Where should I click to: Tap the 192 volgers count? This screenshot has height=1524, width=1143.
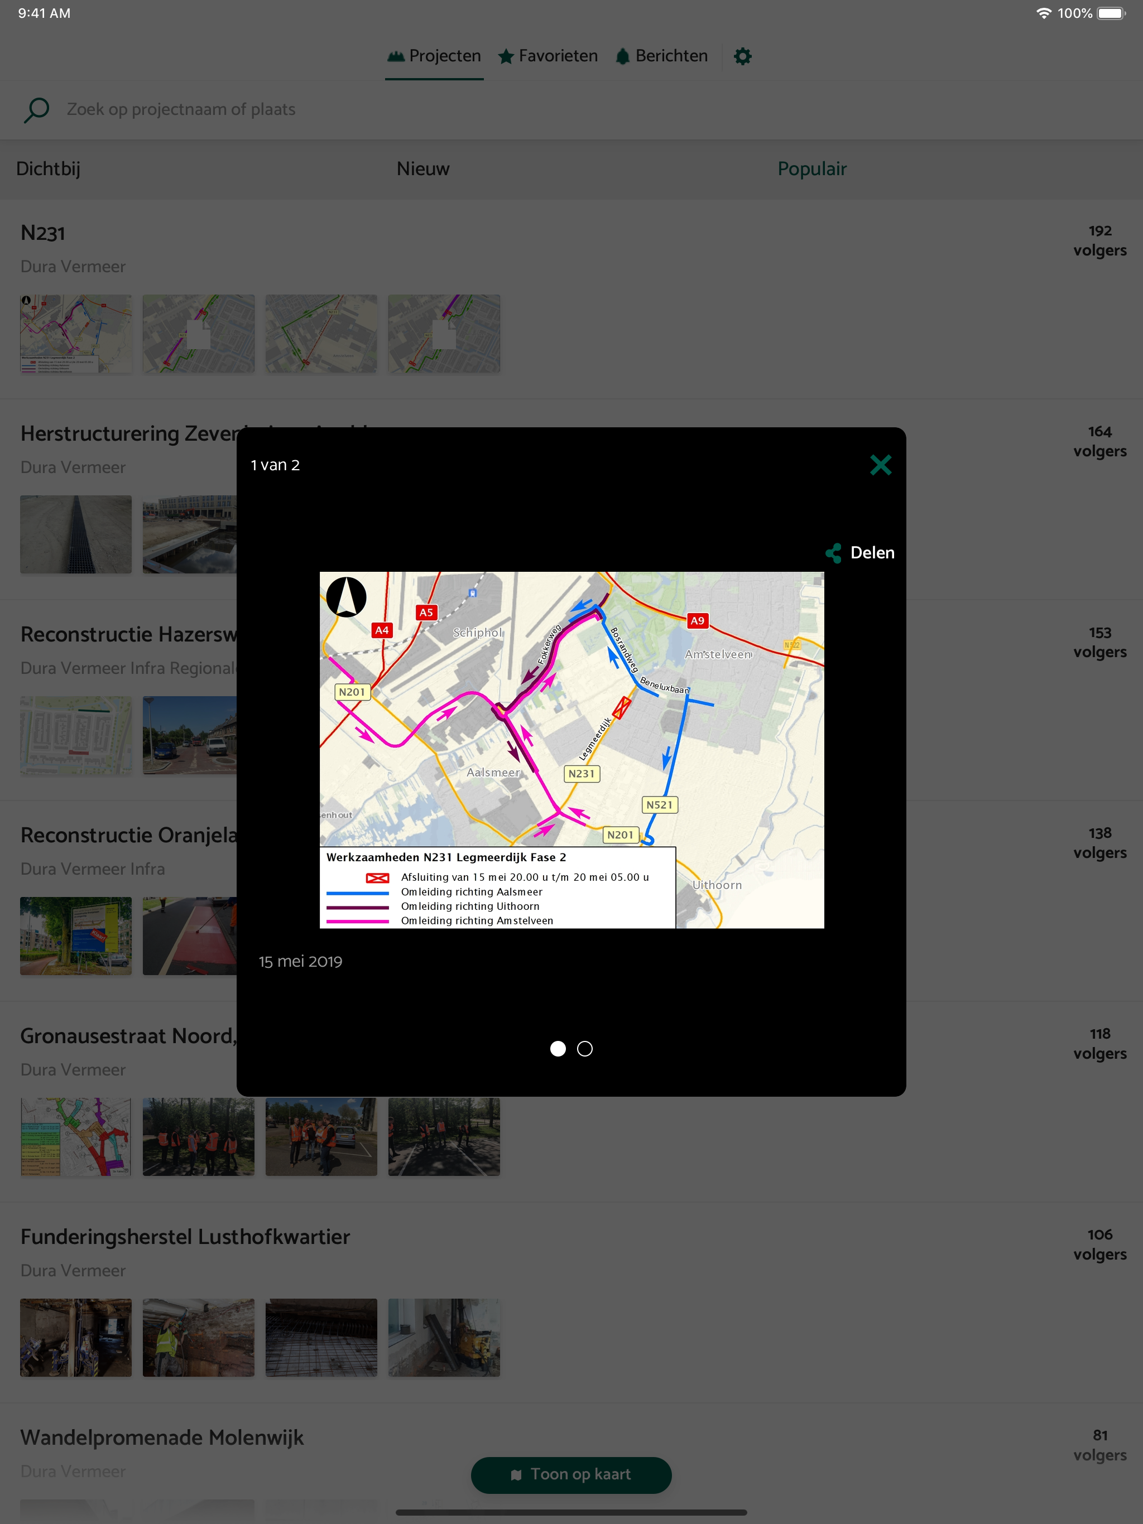1099,240
